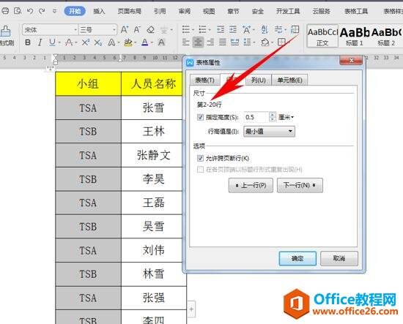The height and width of the screenshot is (324, 403).
Task: Expand font color dropdown arrow
Action: (x=152, y=43)
